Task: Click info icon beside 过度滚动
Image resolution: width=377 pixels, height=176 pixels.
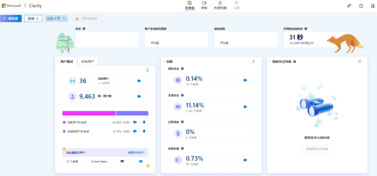Action: (x=182, y=122)
